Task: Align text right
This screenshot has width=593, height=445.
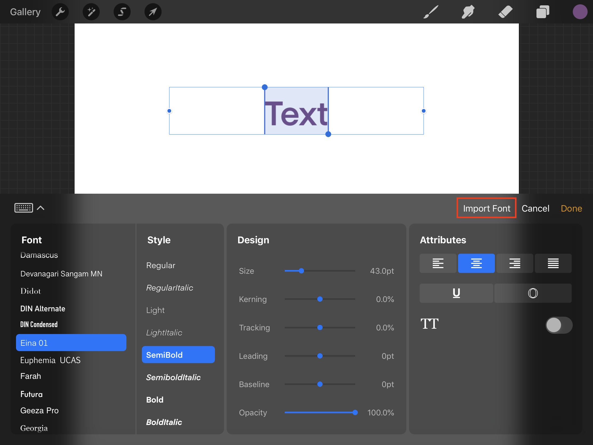Action: coord(514,263)
